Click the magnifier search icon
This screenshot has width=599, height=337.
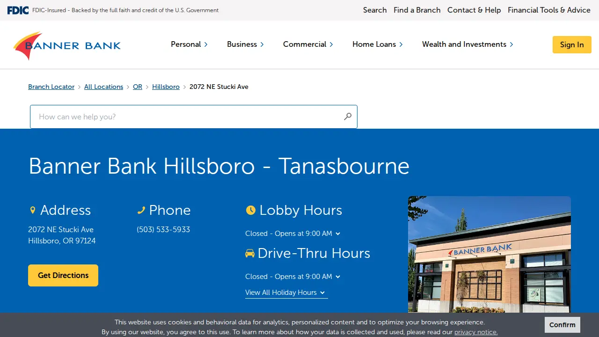348,117
